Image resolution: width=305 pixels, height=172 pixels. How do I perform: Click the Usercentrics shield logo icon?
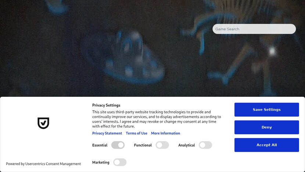point(43,123)
